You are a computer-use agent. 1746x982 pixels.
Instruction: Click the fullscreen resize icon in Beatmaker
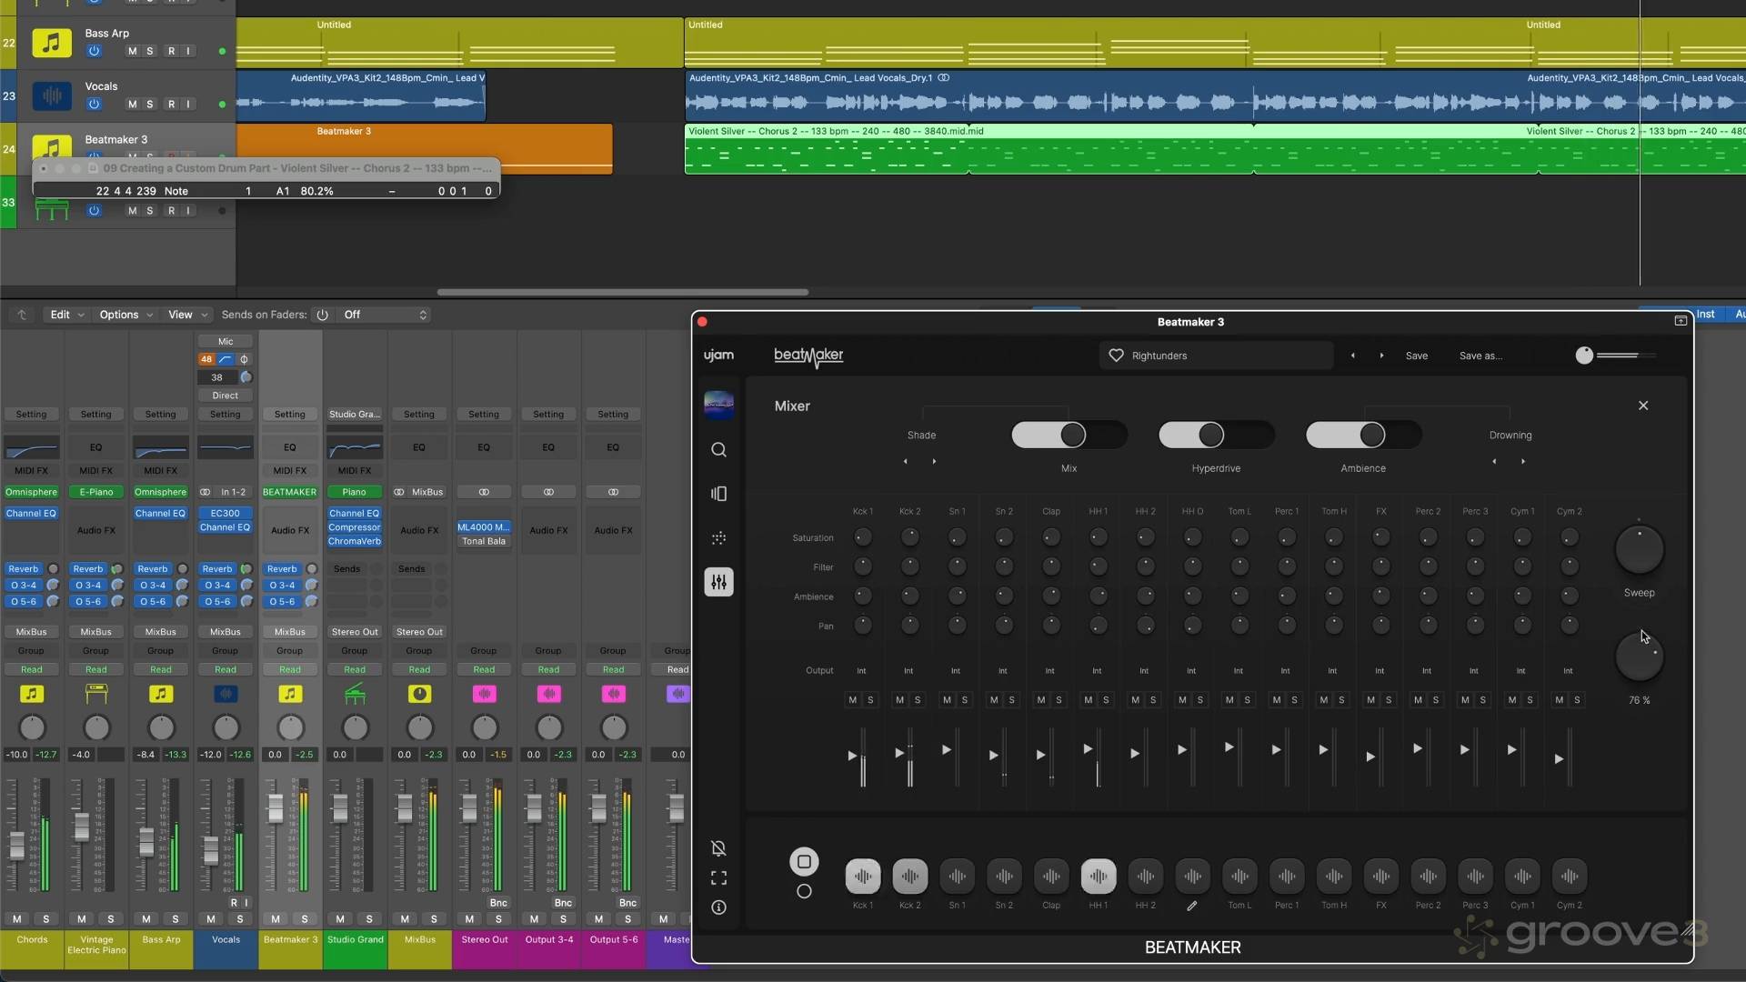718,877
